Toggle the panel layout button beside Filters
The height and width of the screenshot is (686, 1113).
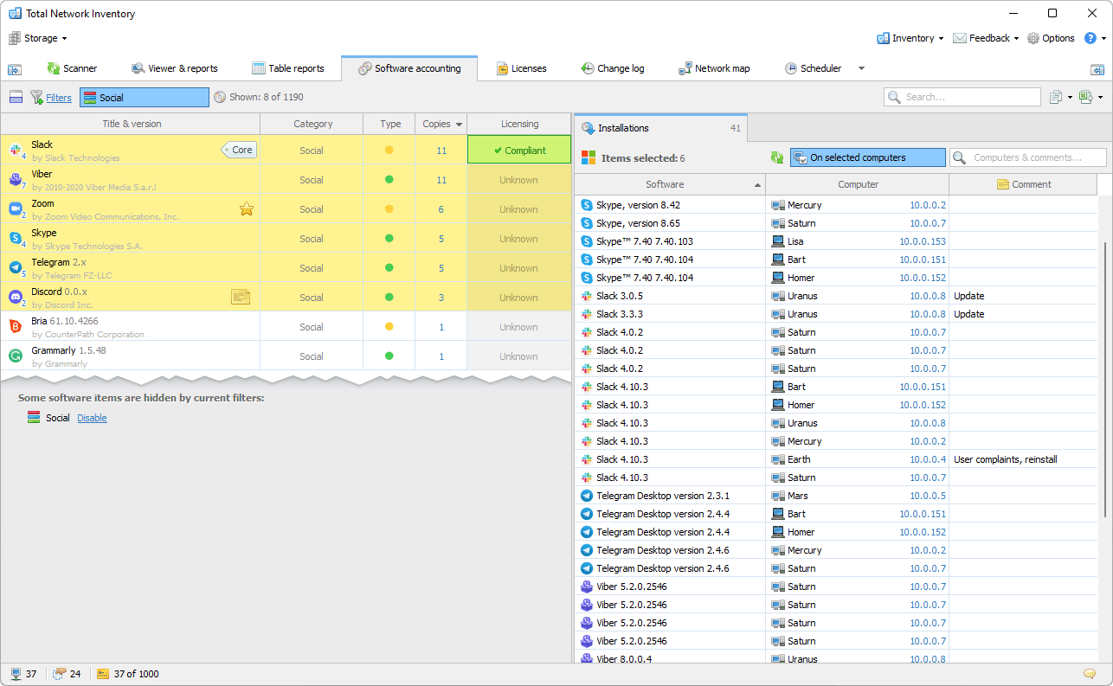(x=16, y=98)
